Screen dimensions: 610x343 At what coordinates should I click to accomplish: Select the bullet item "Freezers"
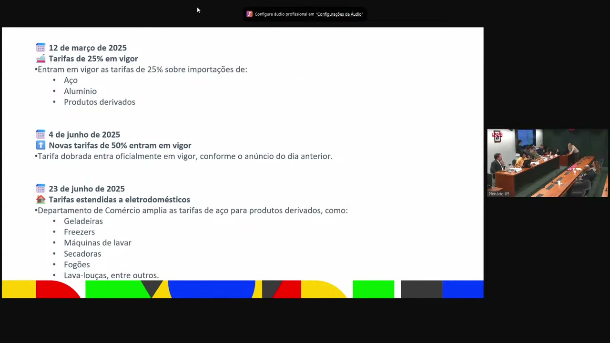[x=79, y=232]
